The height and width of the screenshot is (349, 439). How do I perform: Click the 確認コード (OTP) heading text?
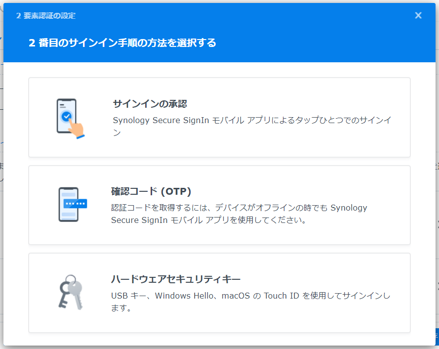(x=151, y=191)
